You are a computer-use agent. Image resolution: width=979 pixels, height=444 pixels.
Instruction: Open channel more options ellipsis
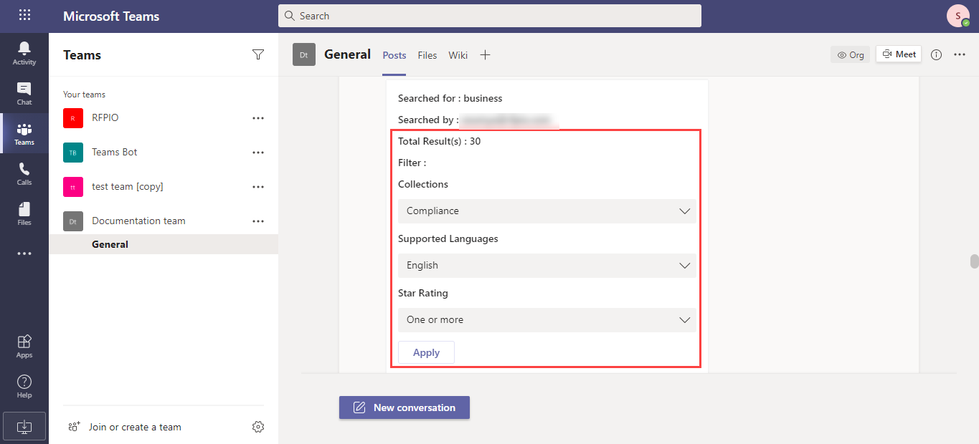960,54
